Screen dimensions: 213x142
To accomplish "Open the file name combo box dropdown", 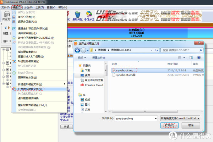I will pyautogui.click(x=156, y=119).
